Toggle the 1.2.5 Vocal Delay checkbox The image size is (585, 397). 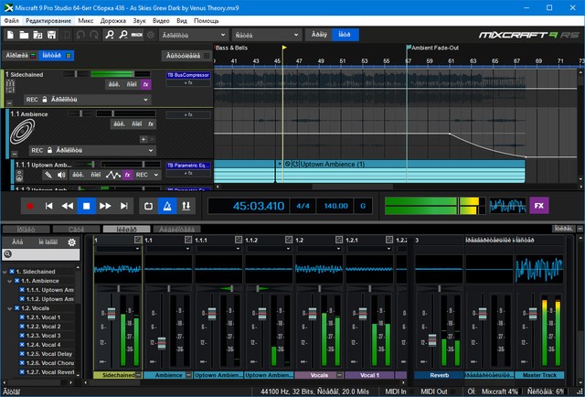point(23,352)
